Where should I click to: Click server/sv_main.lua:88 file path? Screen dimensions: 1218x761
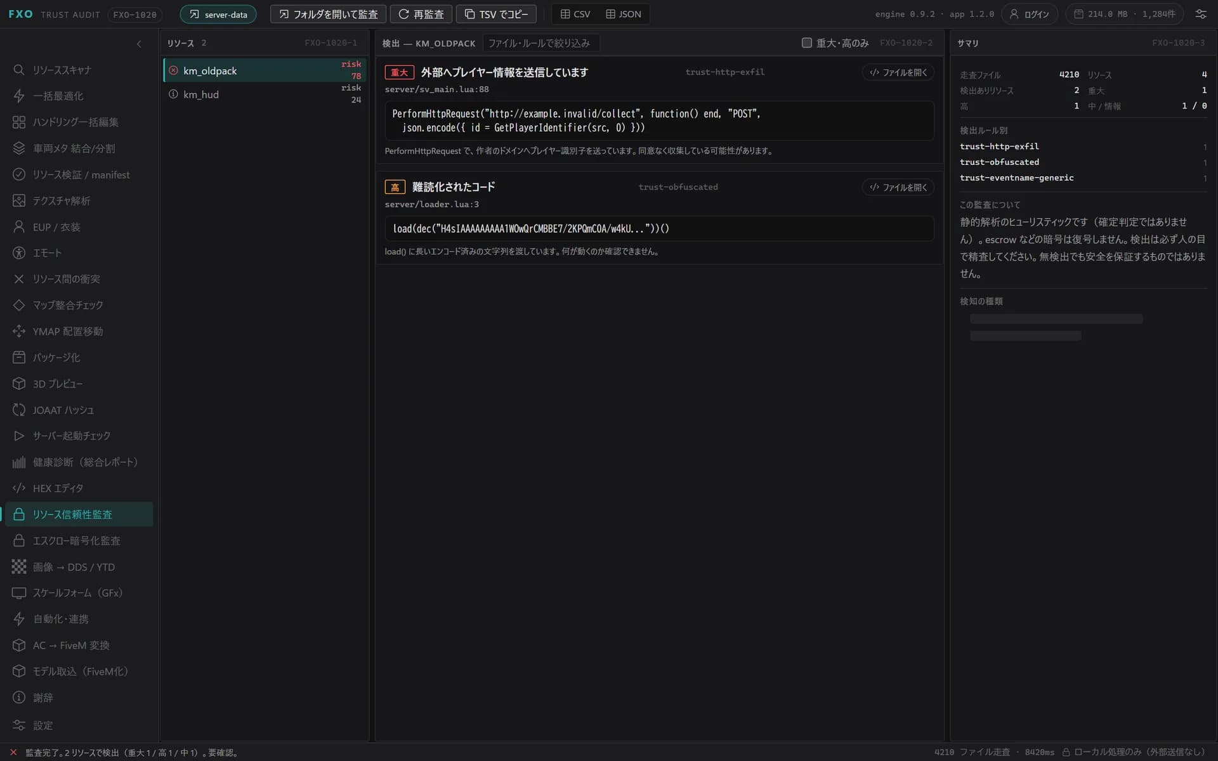tap(436, 89)
